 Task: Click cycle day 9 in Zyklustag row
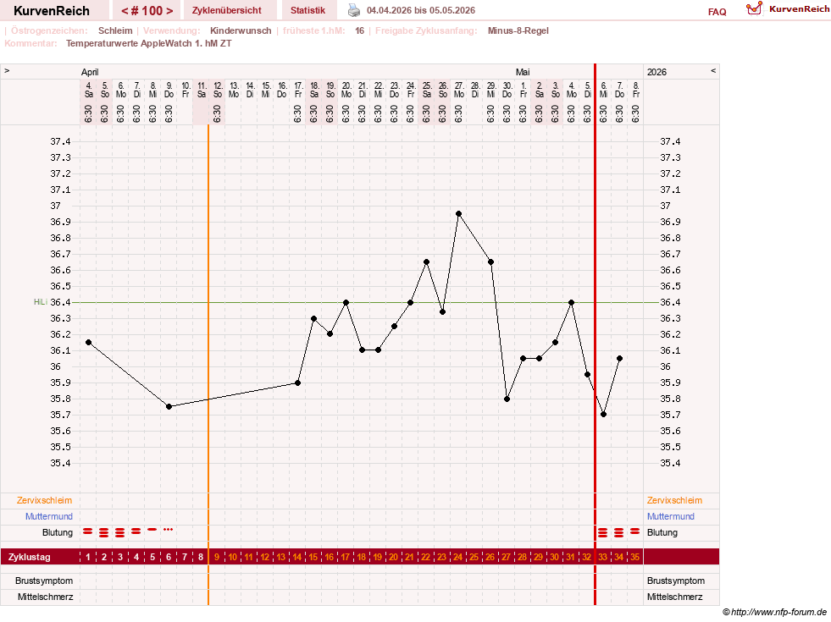coord(217,557)
